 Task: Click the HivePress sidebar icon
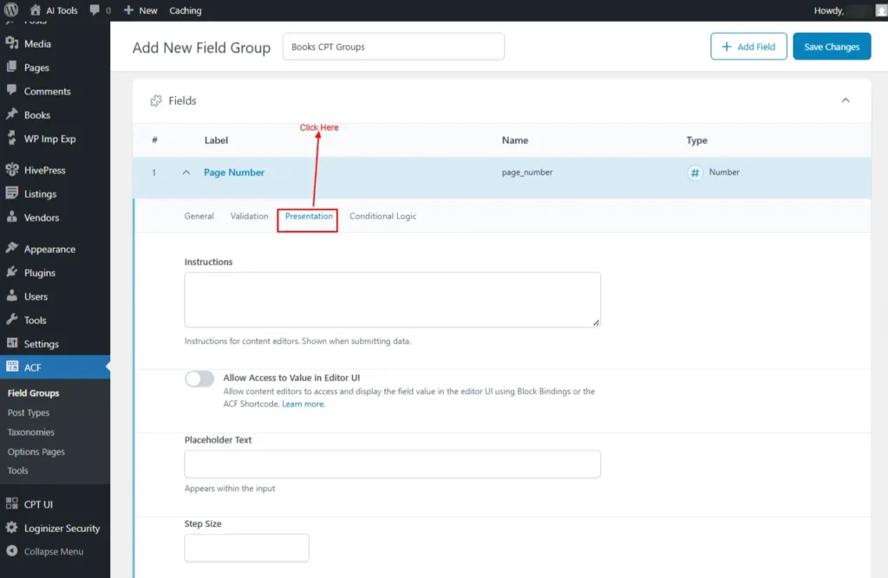[x=12, y=171]
